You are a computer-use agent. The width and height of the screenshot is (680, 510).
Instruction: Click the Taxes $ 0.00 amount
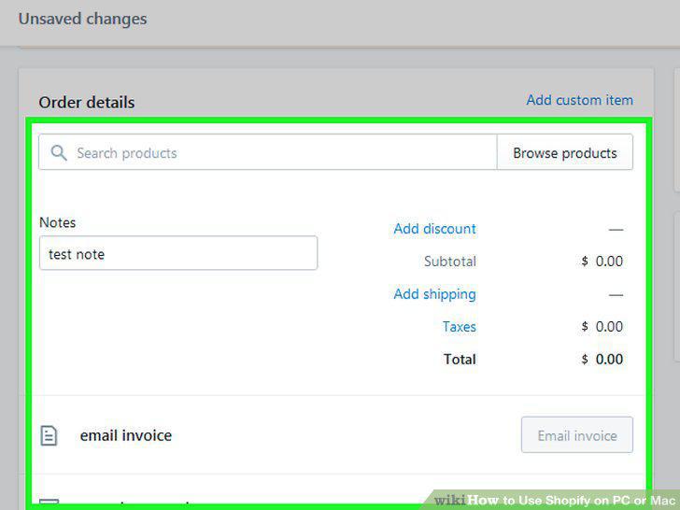602,327
